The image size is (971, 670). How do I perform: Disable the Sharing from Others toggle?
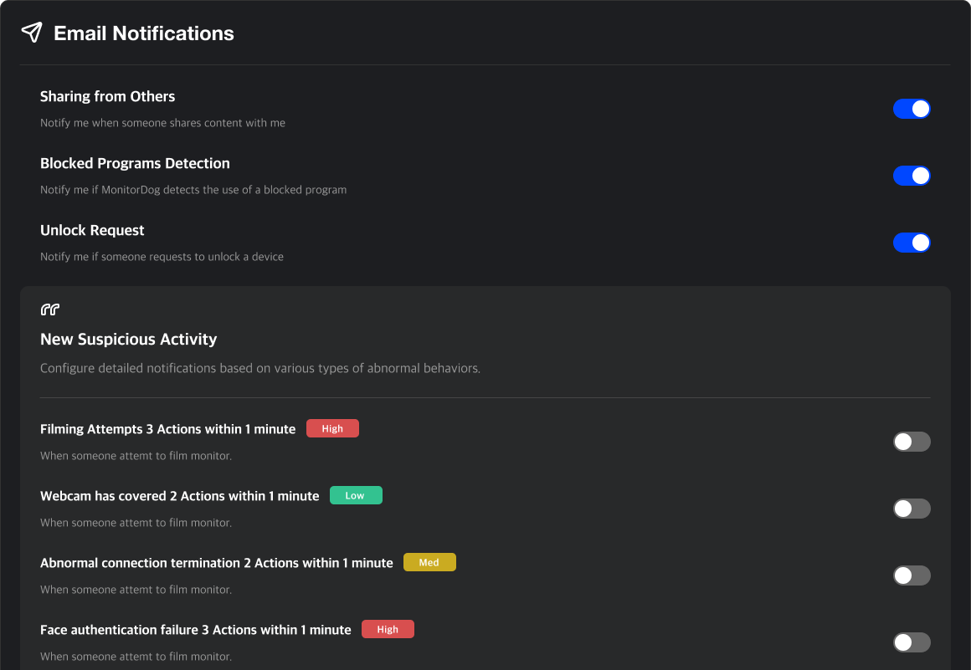(912, 109)
